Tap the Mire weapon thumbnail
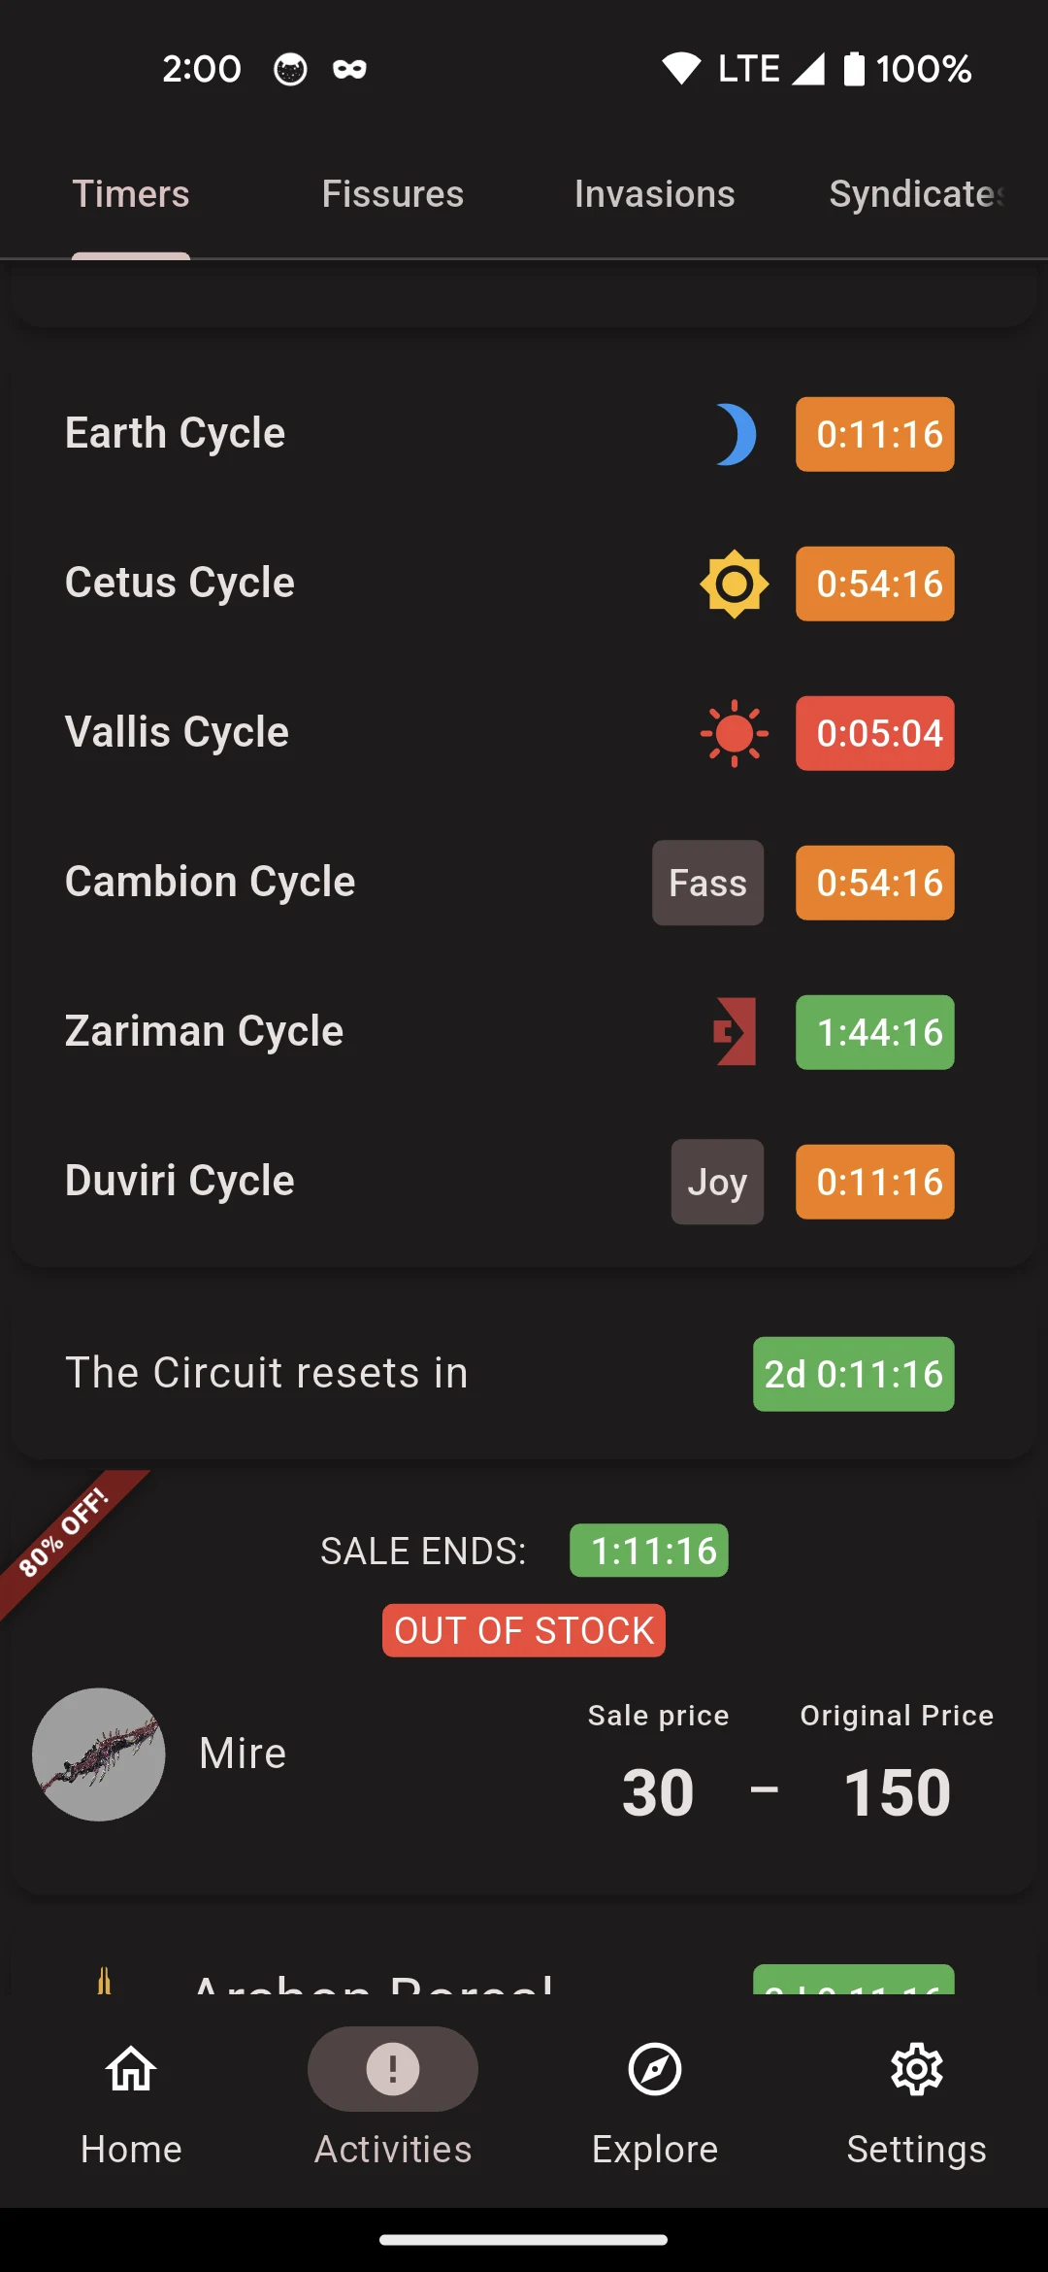 [x=99, y=1754]
